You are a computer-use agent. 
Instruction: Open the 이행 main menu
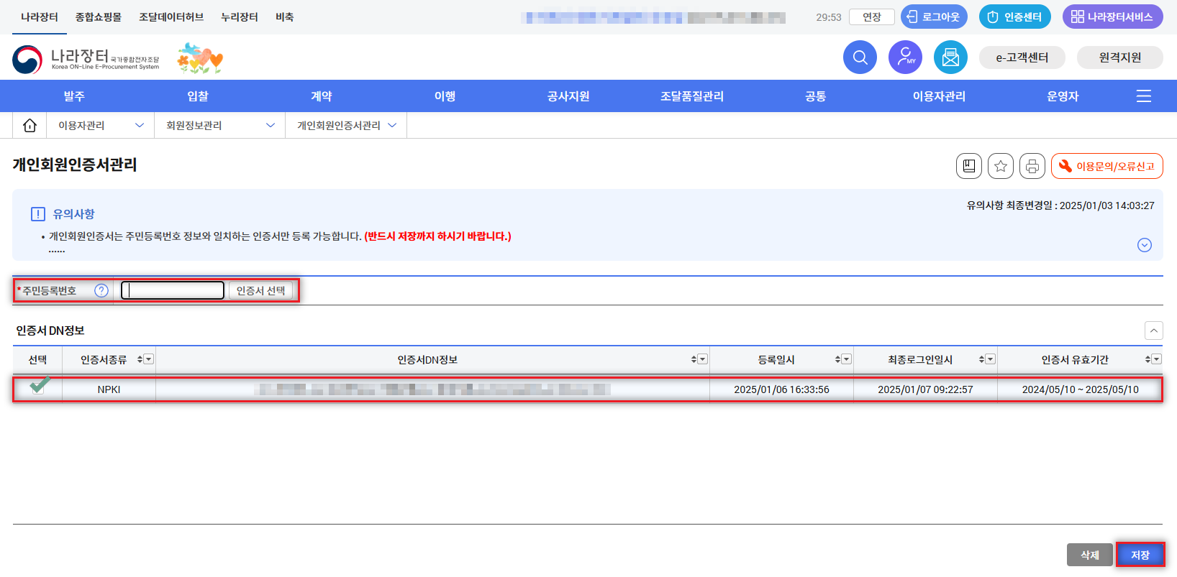coord(445,96)
